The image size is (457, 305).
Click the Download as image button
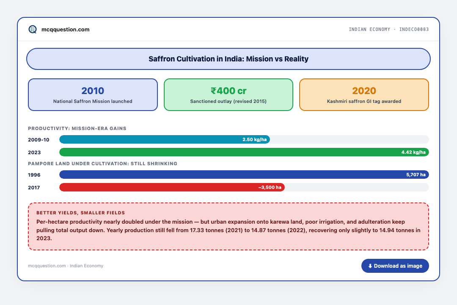[395, 266]
